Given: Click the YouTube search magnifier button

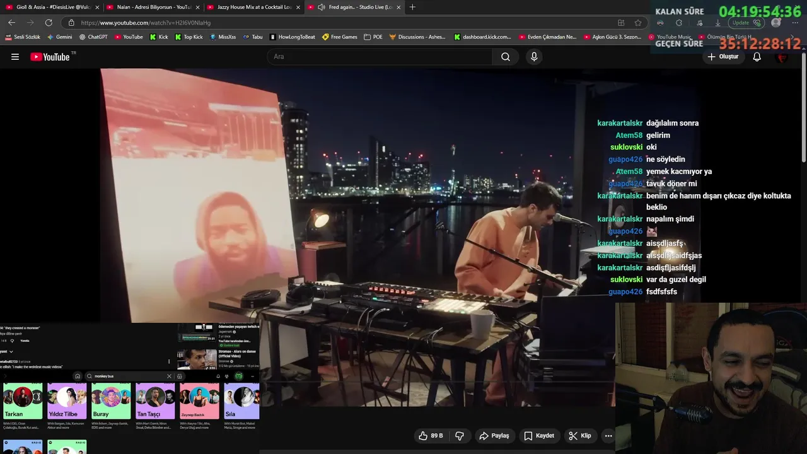Looking at the screenshot, I should tap(506, 57).
